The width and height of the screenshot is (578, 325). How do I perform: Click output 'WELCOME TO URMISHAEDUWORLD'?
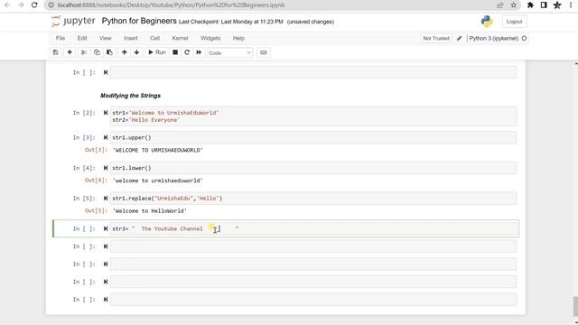[x=158, y=150]
